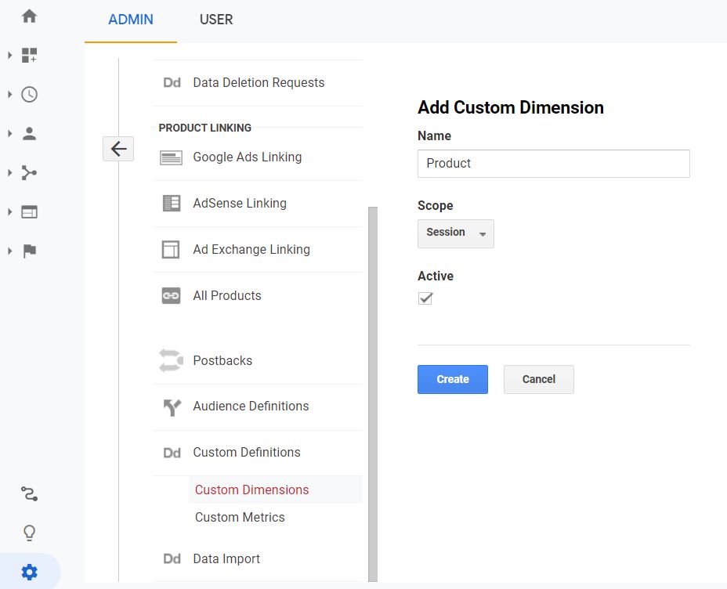
Task: Collapse the admin navigation panel
Action: (118, 148)
